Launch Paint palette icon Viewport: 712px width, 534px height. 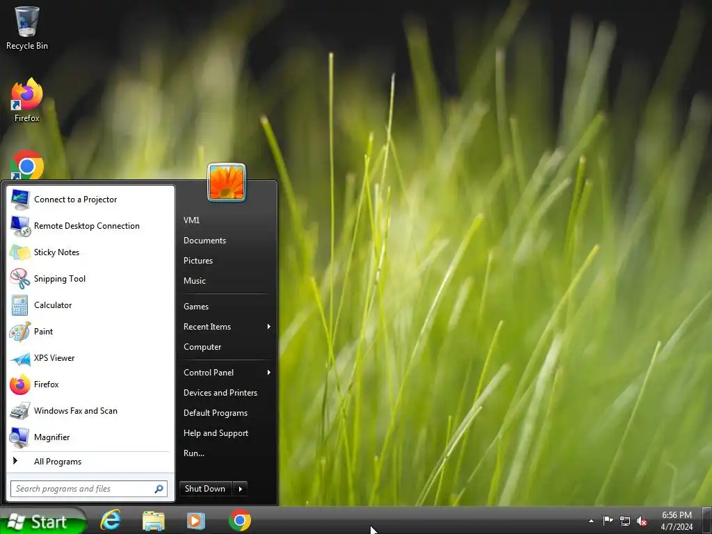pyautogui.click(x=20, y=332)
